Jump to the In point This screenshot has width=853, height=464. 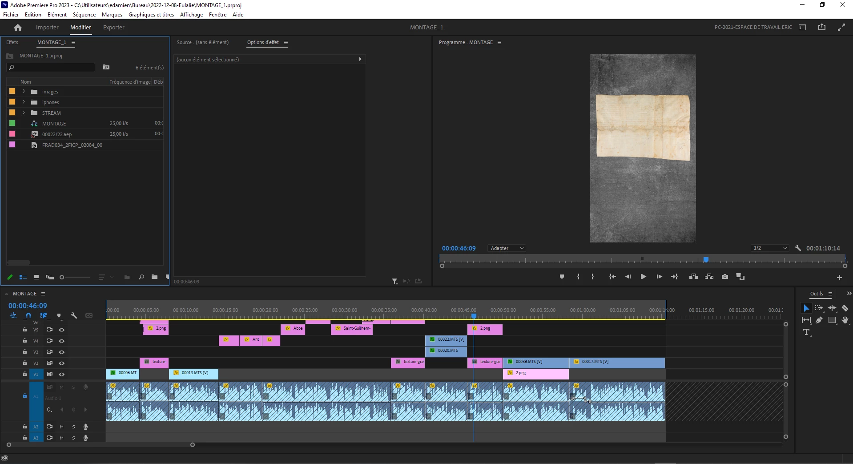[x=612, y=277]
